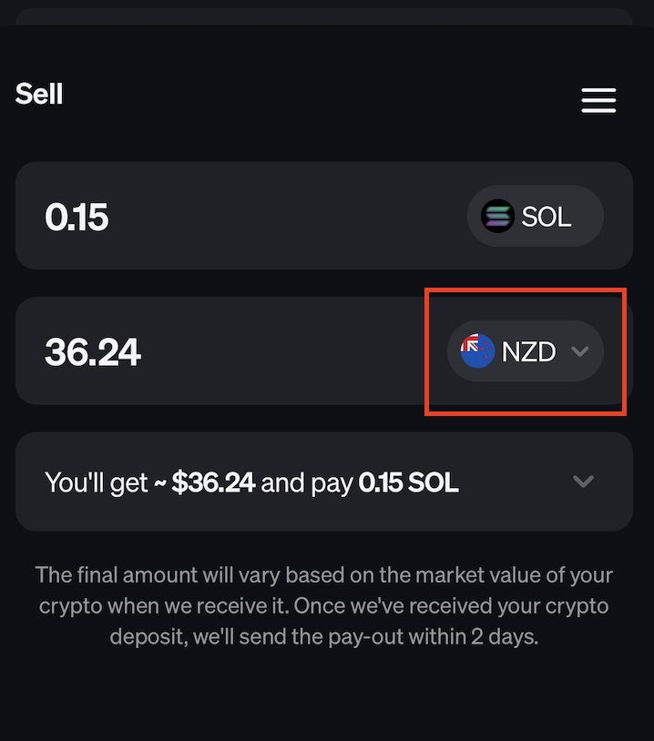654x741 pixels.
Task: Select the NZD currency label
Action: pos(528,352)
